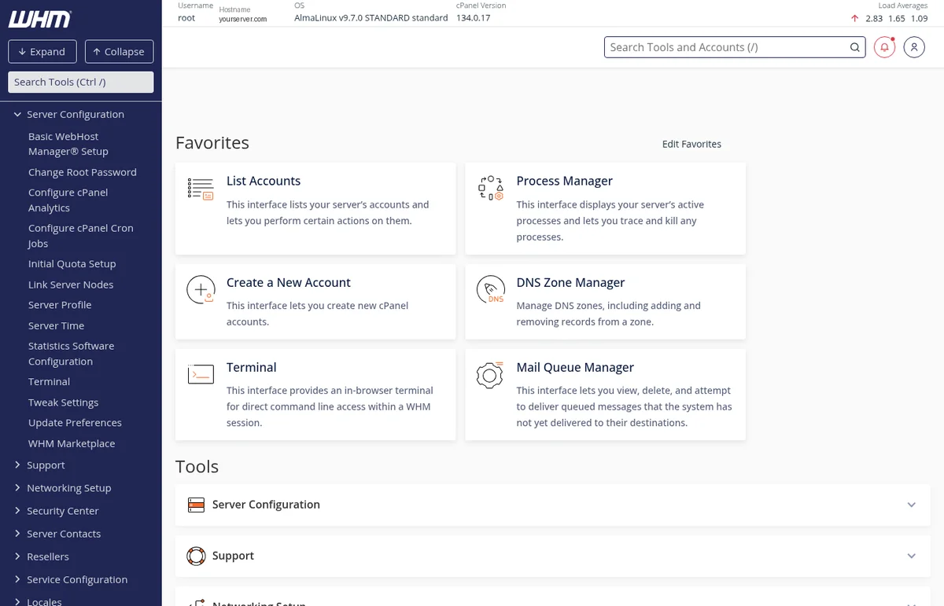
Task: Click cPanel version 134.0.17 text
Action: (474, 18)
